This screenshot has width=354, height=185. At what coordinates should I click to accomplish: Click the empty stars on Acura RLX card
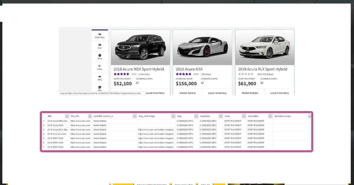point(246,74)
